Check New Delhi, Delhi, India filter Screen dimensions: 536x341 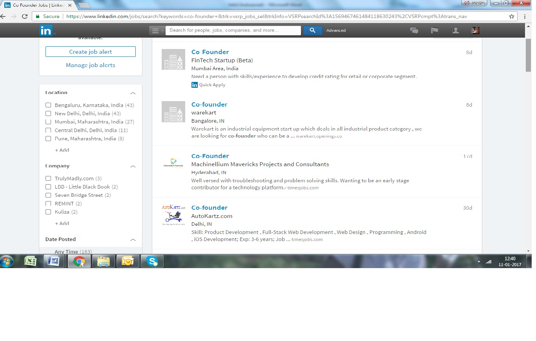pyautogui.click(x=48, y=113)
